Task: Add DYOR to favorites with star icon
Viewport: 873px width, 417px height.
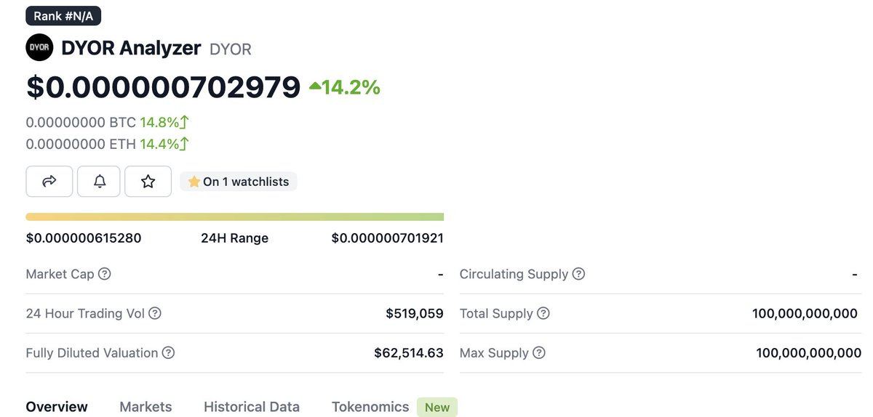Action: 148,182
